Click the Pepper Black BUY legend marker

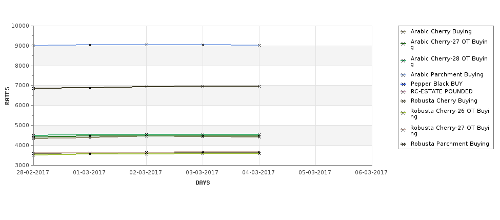(x=404, y=84)
